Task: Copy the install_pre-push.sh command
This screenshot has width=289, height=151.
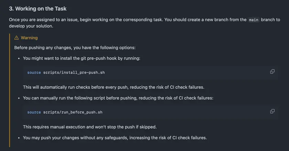Action: tap(272, 71)
